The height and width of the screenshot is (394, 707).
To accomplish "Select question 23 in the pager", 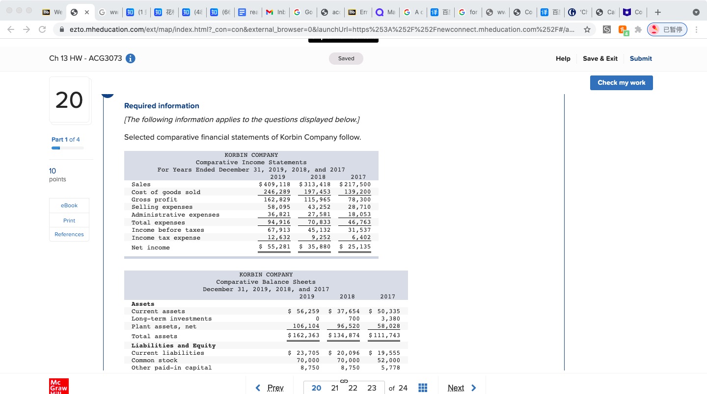I will (372, 388).
